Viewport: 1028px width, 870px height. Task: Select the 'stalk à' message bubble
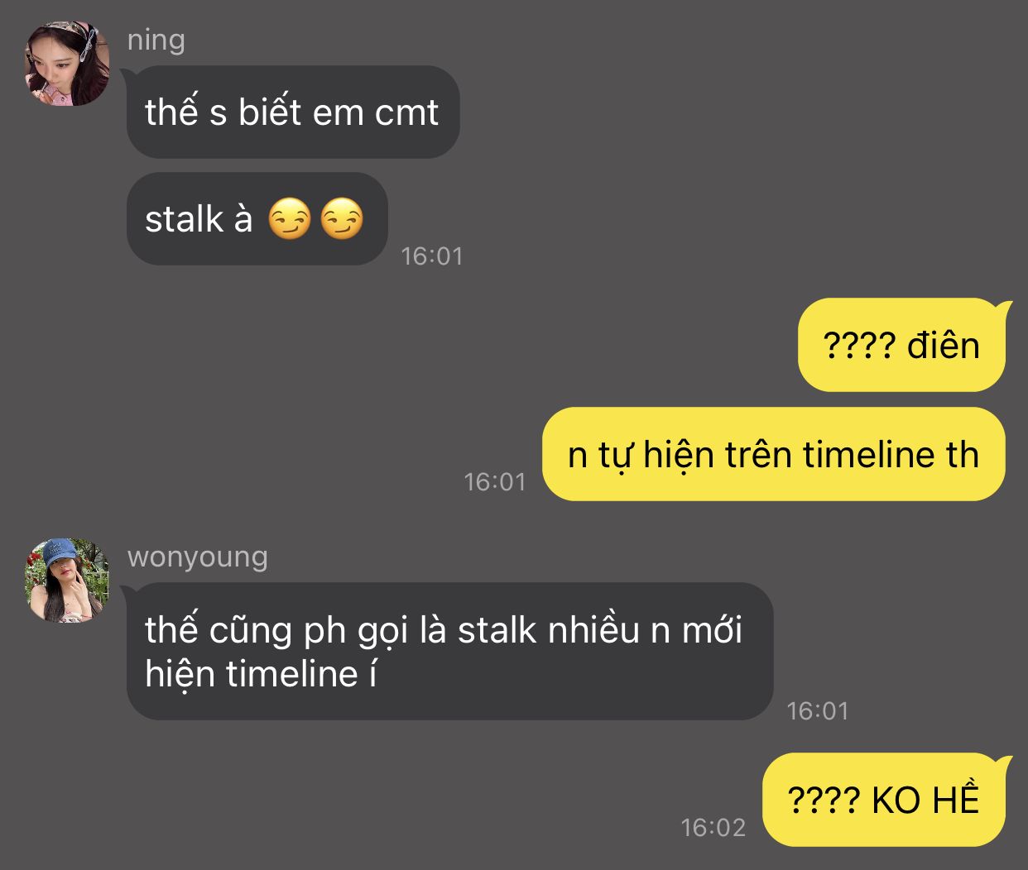(x=257, y=219)
